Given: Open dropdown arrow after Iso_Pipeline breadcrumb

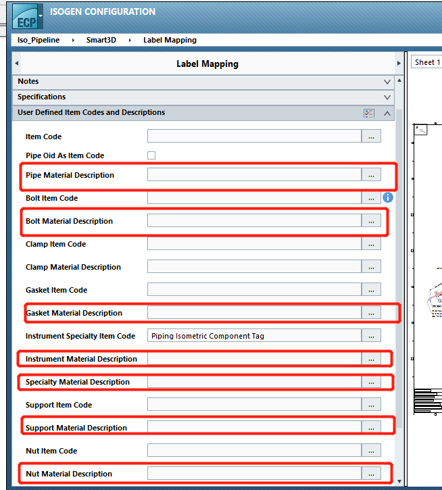Looking at the screenshot, I should point(73,41).
